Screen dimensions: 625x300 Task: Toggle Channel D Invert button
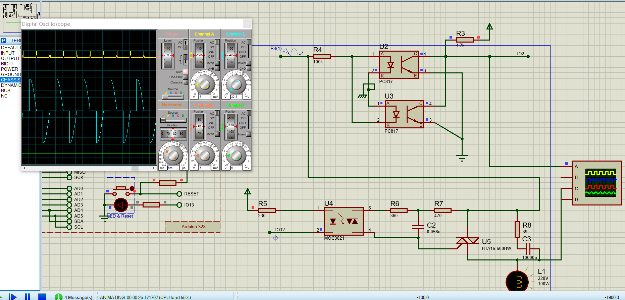[249, 134]
